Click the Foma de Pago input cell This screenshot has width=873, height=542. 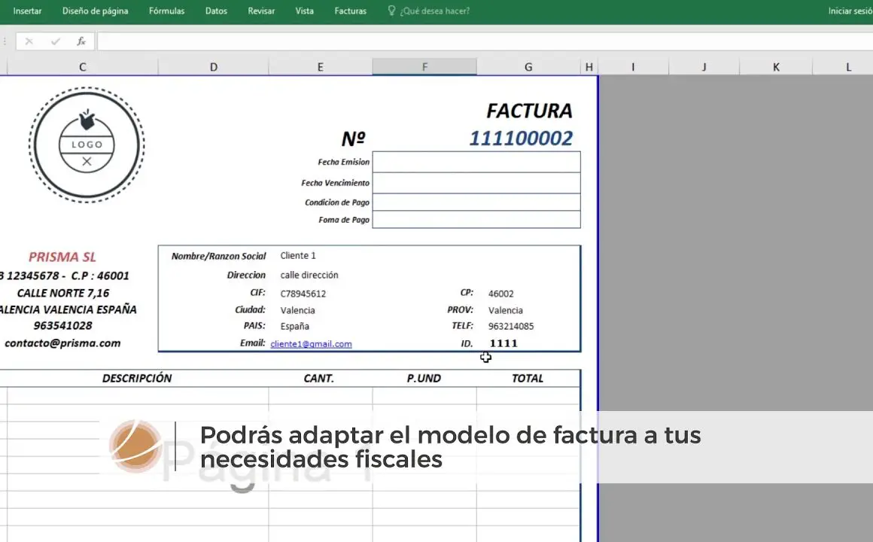476,219
